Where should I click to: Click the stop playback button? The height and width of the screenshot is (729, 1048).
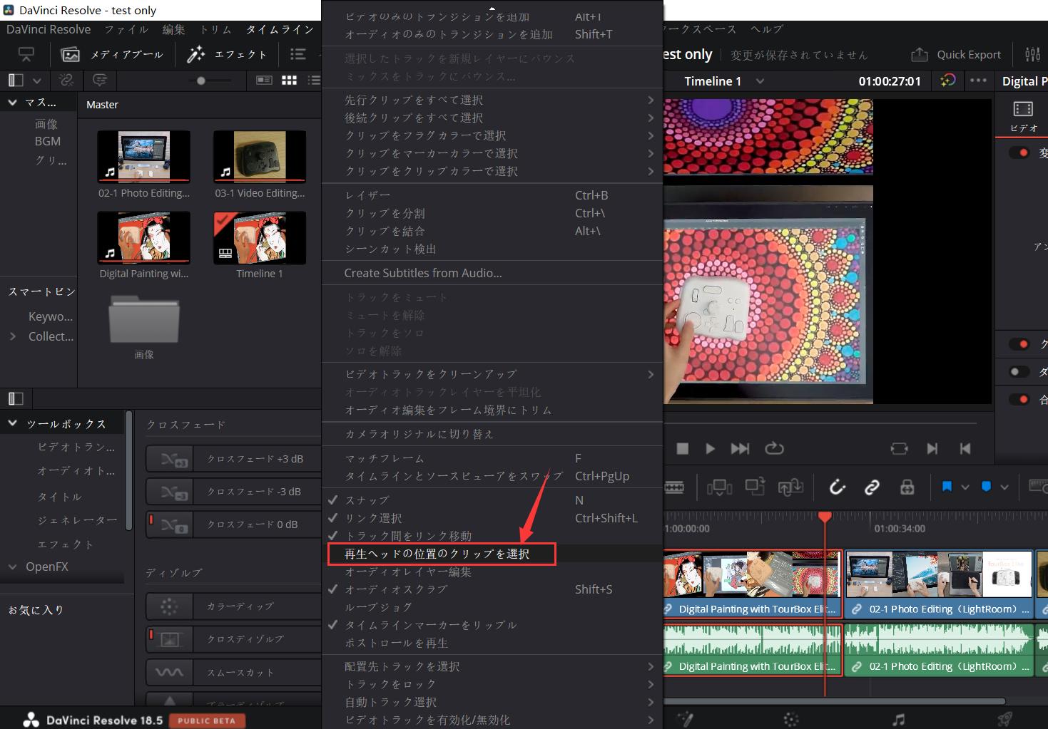683,449
